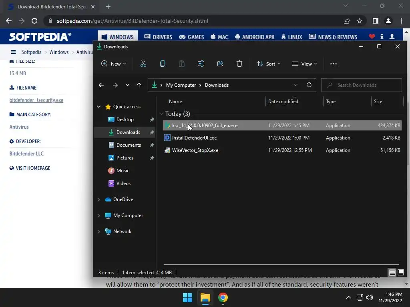Open Chrome profile avatar icon
410x307 pixels.
point(388,21)
